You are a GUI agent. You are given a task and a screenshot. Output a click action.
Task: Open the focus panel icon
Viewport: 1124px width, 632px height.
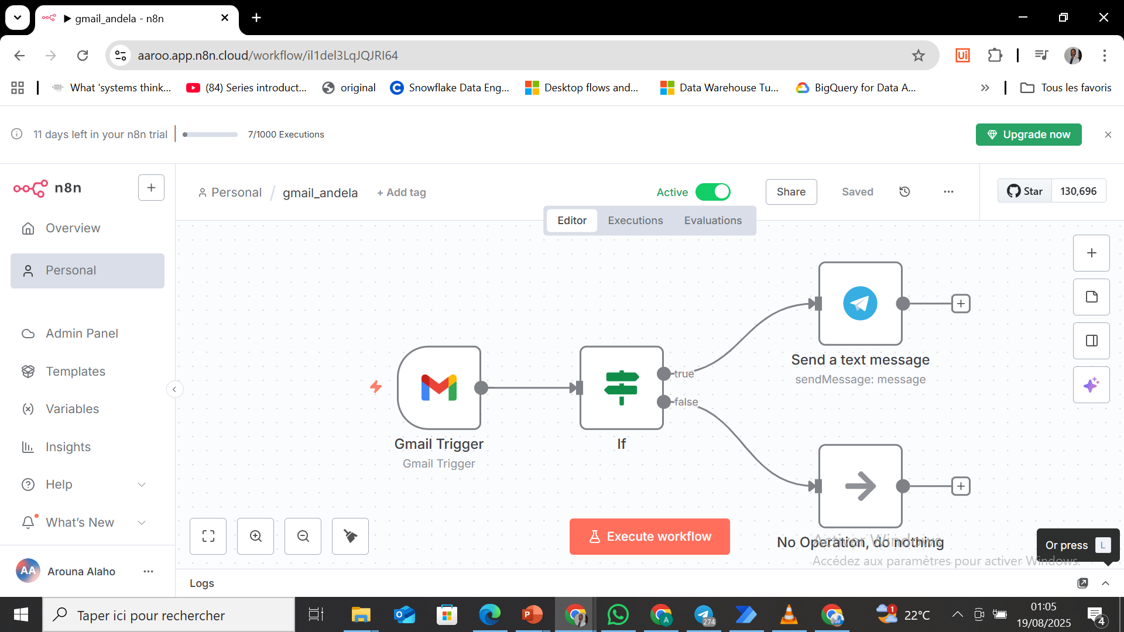[x=1091, y=341]
